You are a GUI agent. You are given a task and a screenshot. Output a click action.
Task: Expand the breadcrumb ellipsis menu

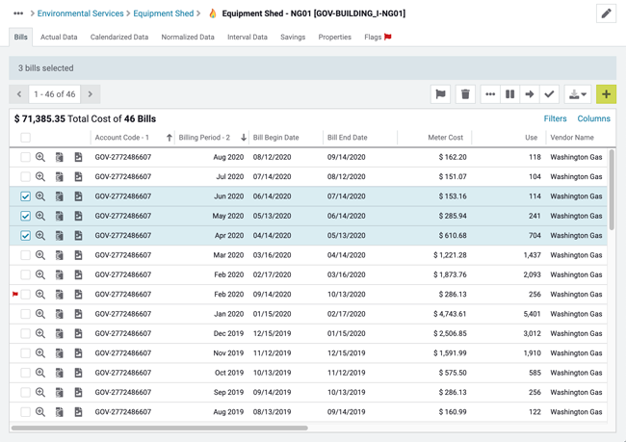pyautogui.click(x=18, y=13)
